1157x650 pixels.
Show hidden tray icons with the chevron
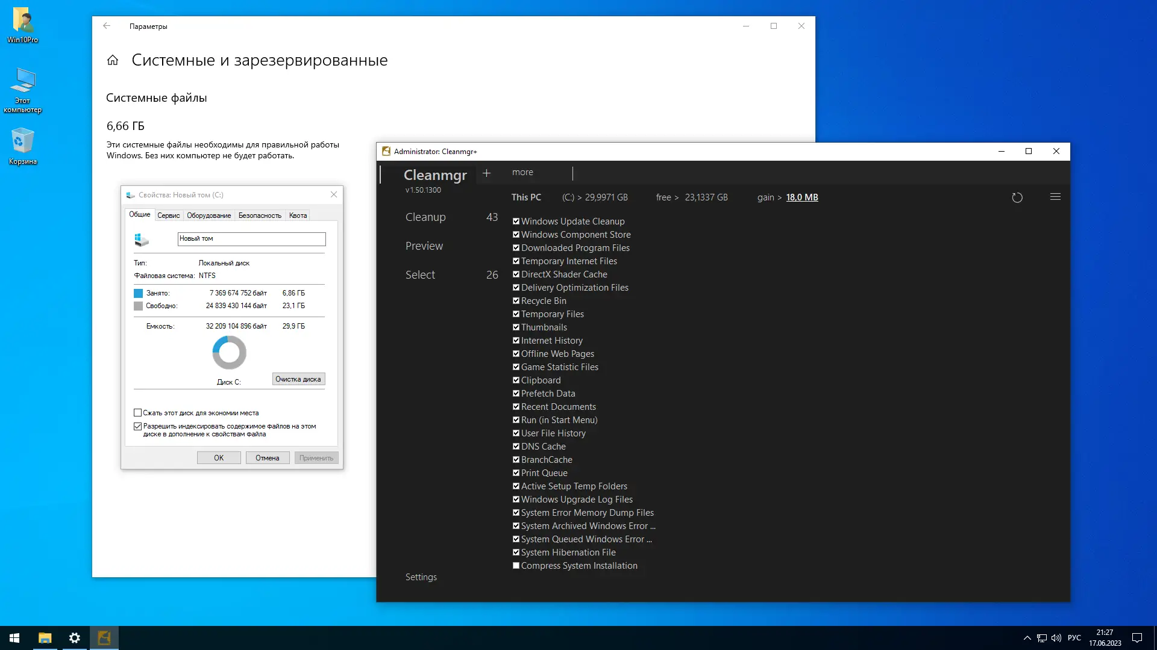(1027, 638)
